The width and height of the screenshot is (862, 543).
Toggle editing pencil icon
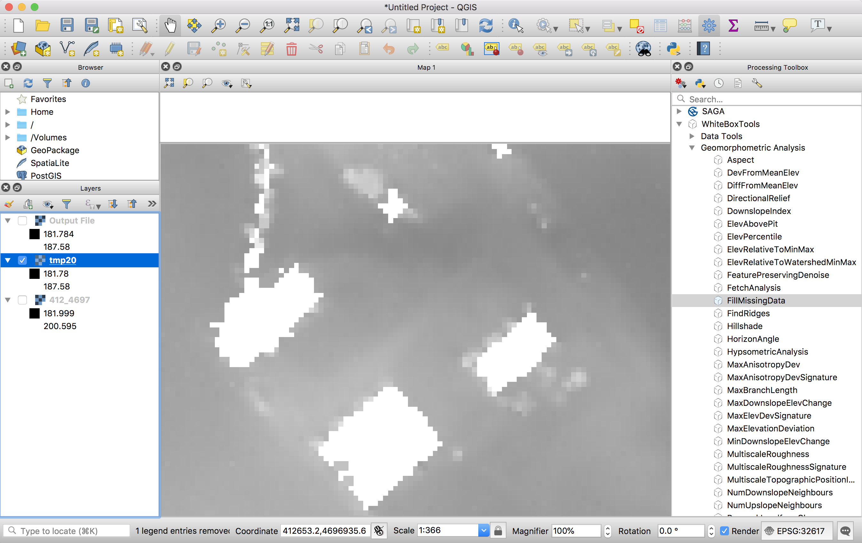[x=170, y=49]
